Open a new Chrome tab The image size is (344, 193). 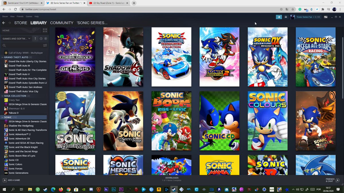[134, 3]
